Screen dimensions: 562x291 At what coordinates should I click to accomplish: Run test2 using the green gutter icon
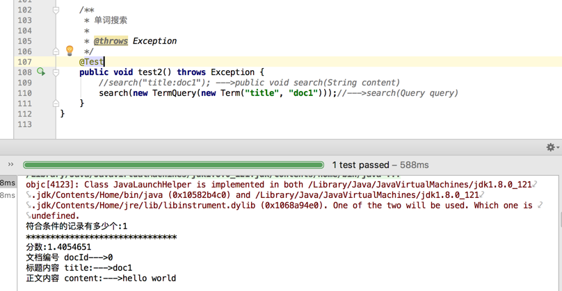click(41, 72)
